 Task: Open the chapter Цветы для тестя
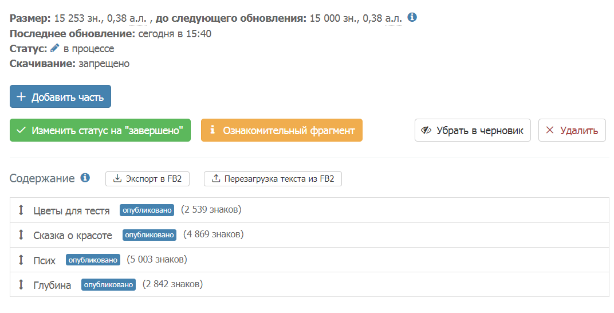(x=71, y=211)
